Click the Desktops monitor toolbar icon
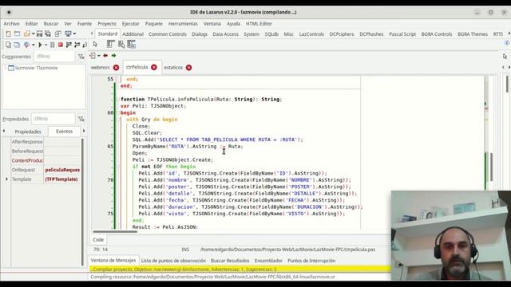Viewport: 511px width, 287px height. pos(68,33)
